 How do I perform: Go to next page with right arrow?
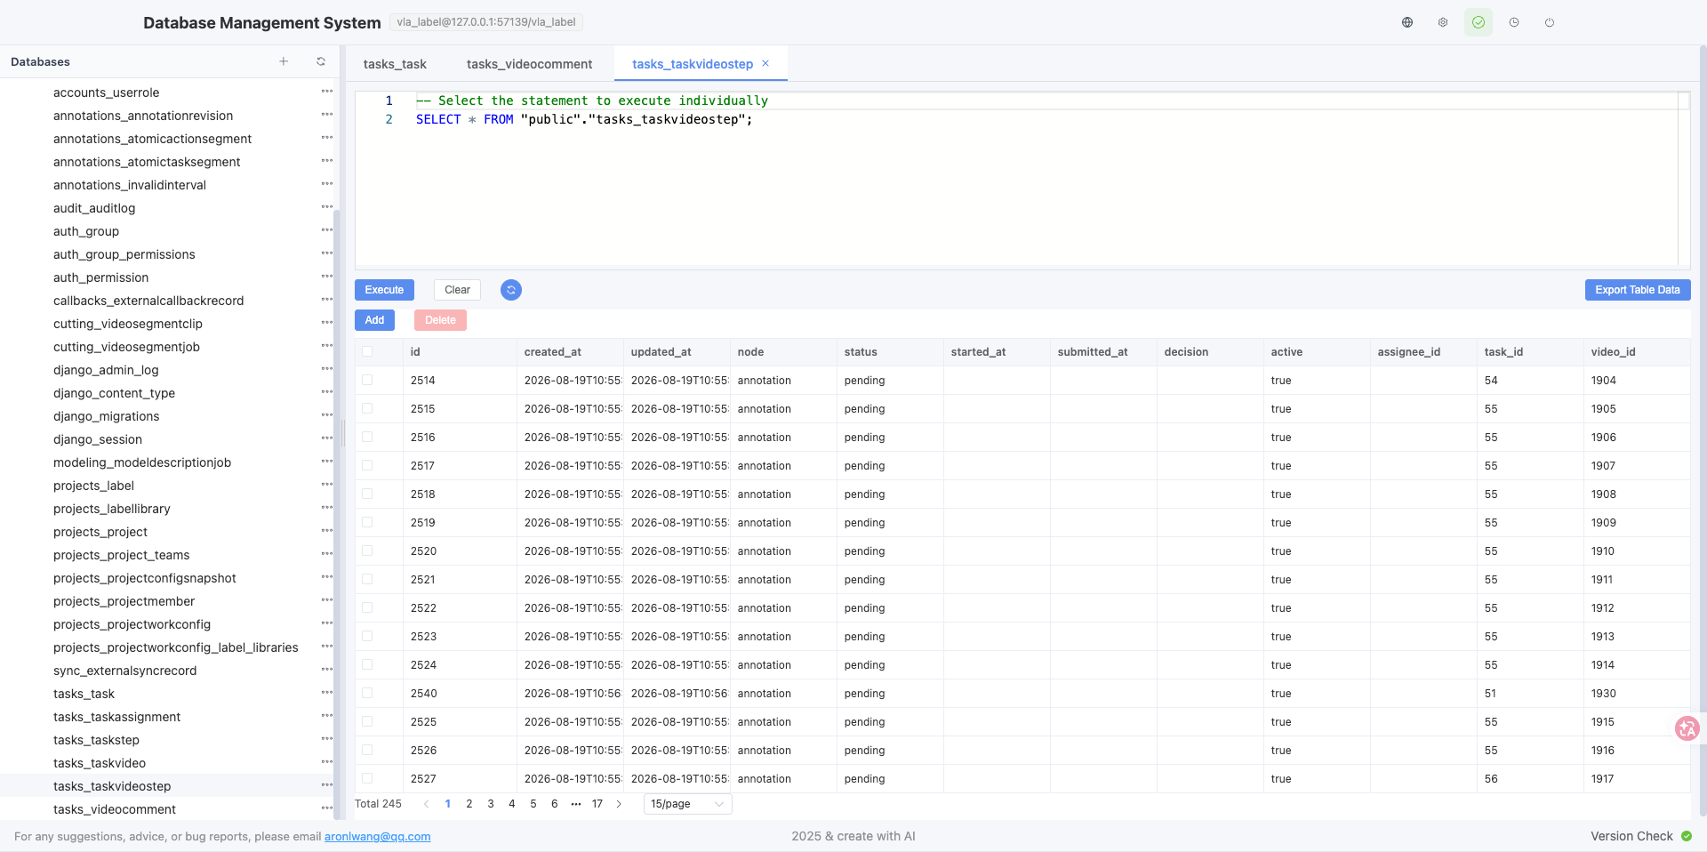click(x=619, y=804)
